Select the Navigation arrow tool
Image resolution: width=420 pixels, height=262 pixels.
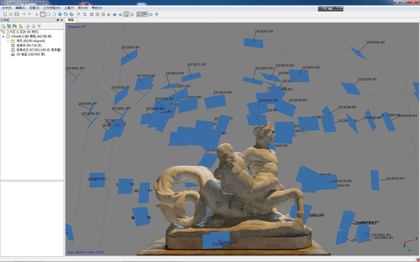coord(37,14)
